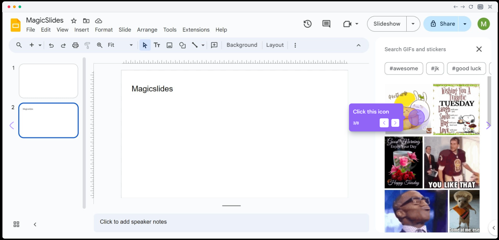Insert a shape from toolbar
Image resolution: width=499 pixels, height=240 pixels.
point(182,45)
